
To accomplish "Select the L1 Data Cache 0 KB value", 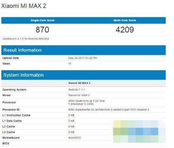I will [71, 121].
